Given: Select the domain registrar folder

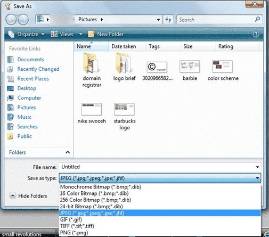Looking at the screenshot, I should point(92,70).
